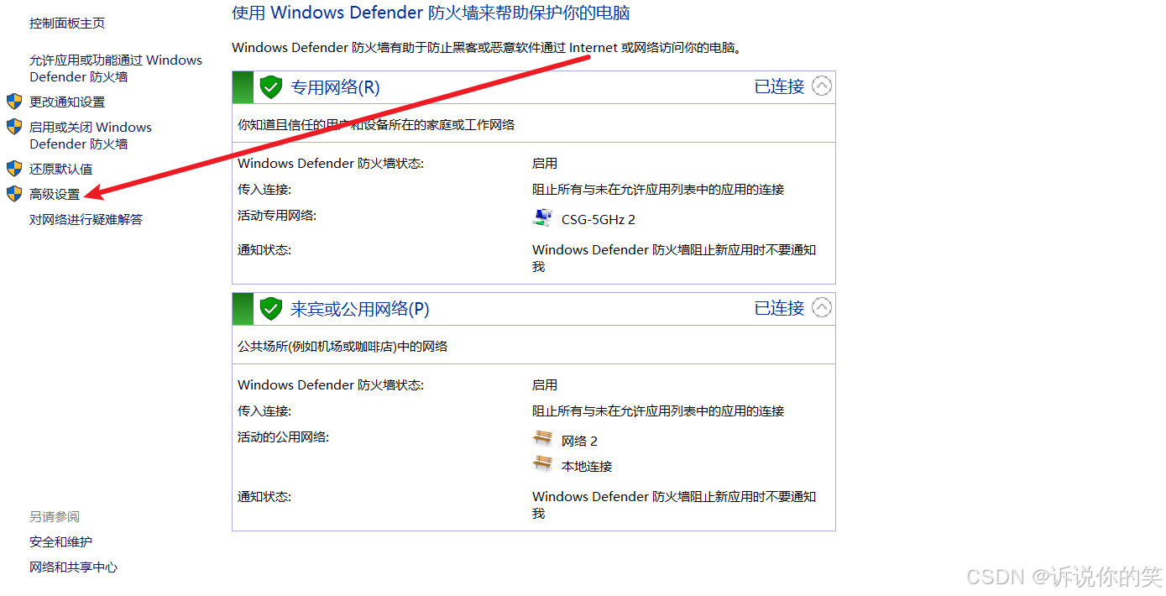
Task: Click the 活动专用网络: label
Action: [277, 216]
